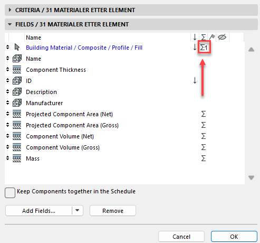This screenshot has width=260, height=243.
Task: Click the sort arrow column header
Action: point(195,37)
